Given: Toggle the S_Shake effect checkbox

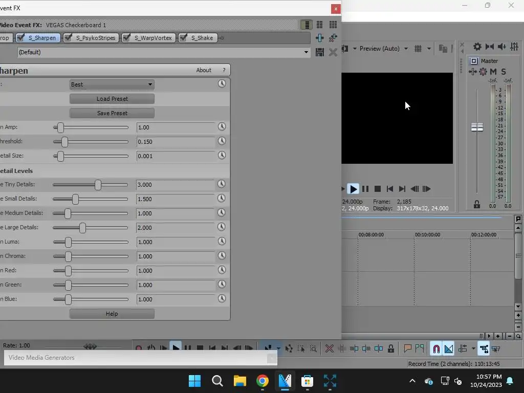Looking at the screenshot, I should tap(183, 37).
